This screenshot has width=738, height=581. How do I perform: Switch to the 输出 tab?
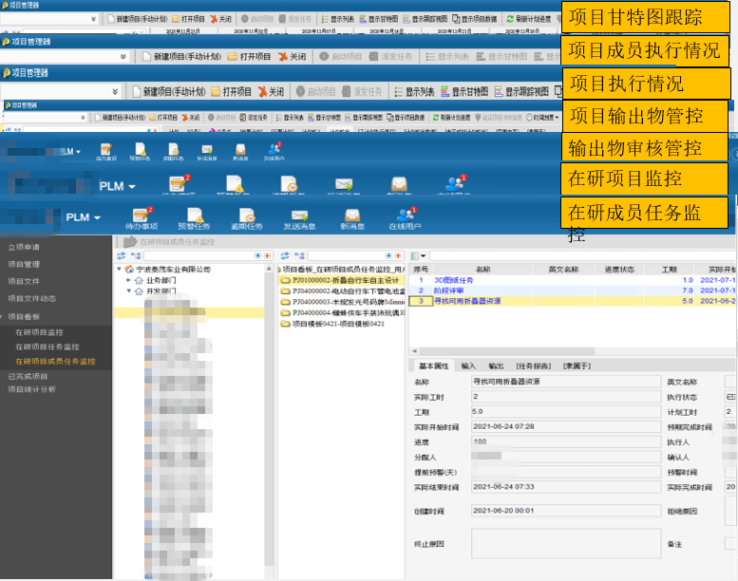coord(496,365)
